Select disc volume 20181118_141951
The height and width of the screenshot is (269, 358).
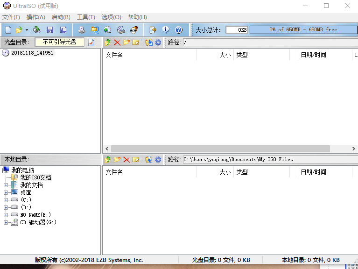[32, 53]
